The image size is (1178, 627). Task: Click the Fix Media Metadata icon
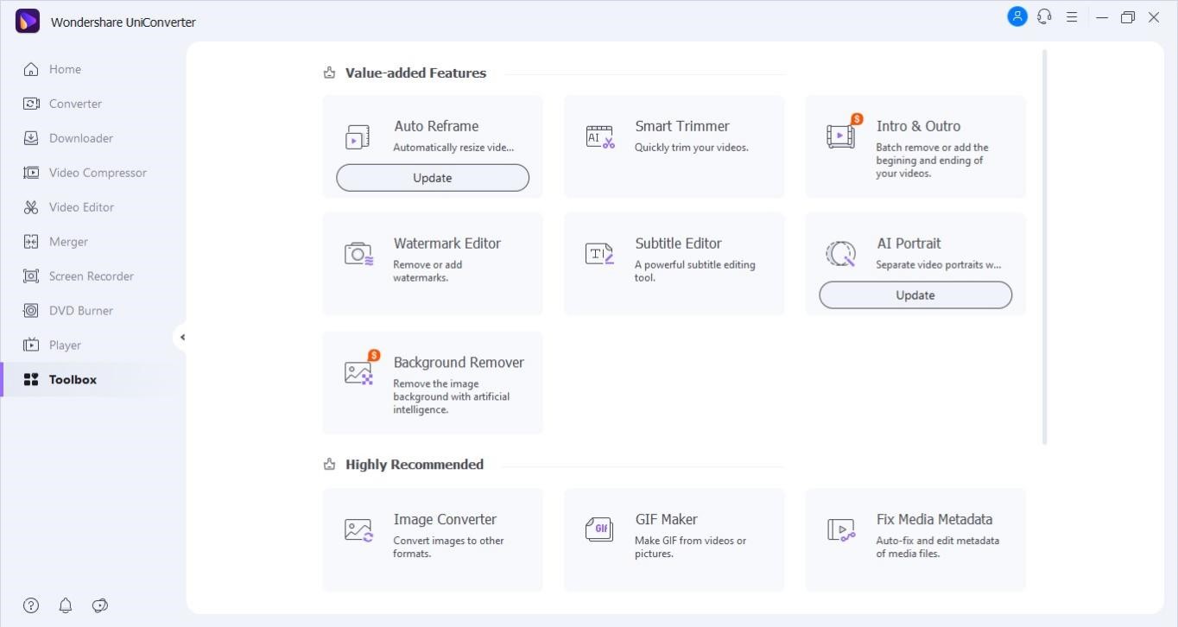click(841, 530)
